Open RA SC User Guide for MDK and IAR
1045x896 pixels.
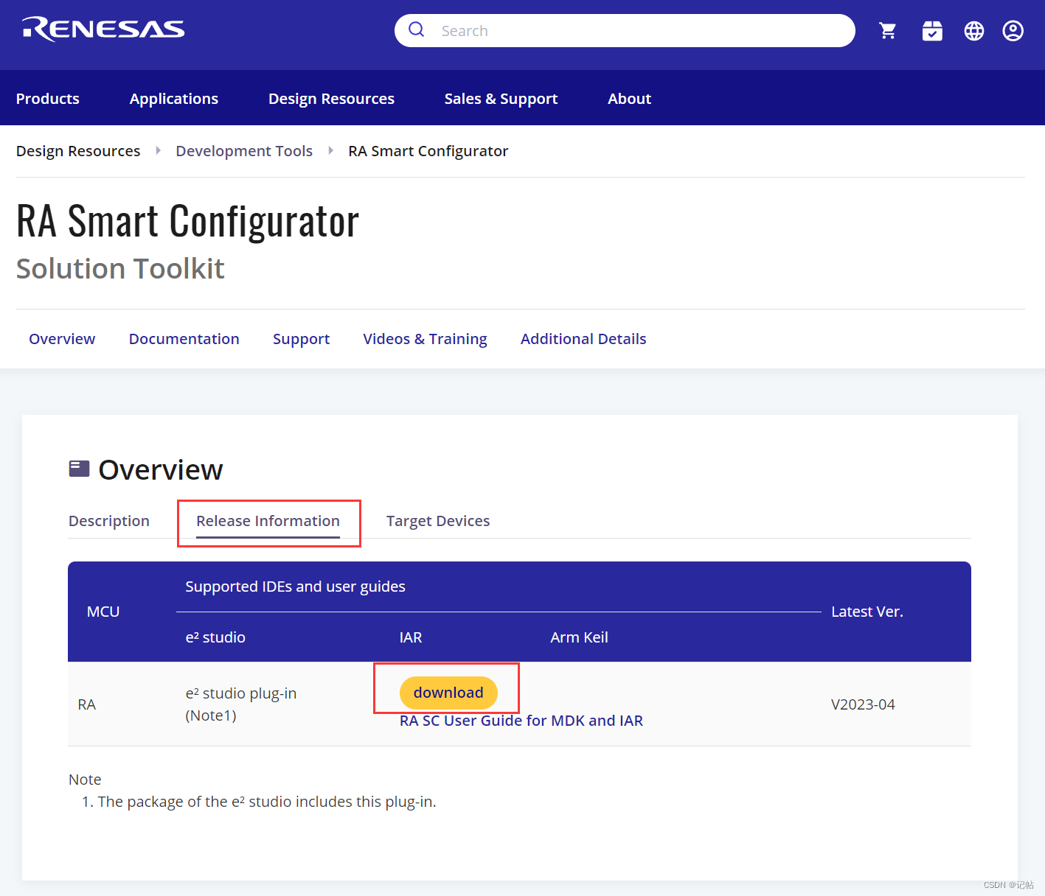point(521,721)
